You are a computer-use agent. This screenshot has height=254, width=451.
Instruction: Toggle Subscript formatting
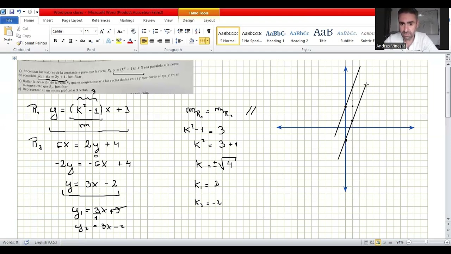click(90, 41)
